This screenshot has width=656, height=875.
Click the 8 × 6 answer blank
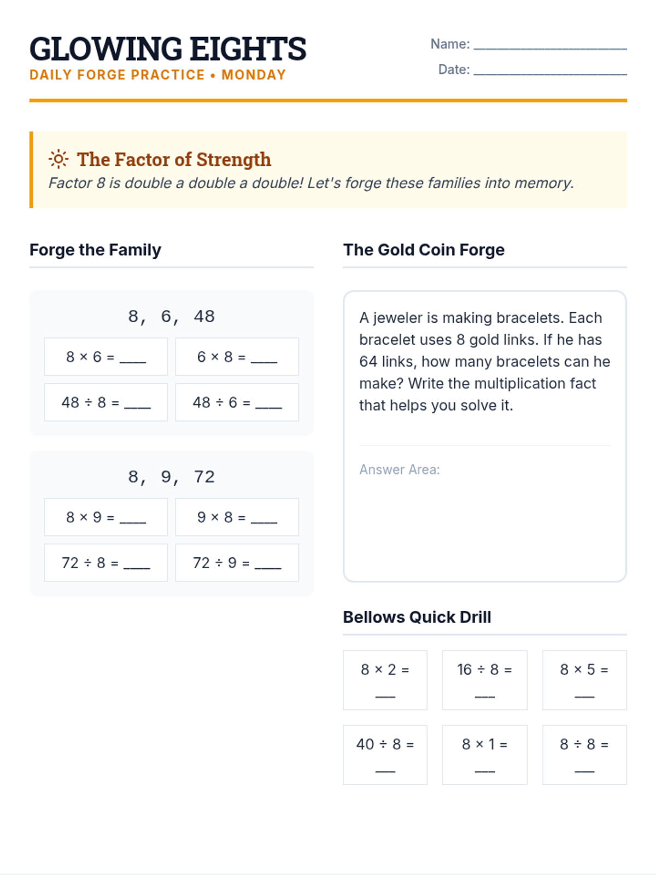tap(133, 359)
